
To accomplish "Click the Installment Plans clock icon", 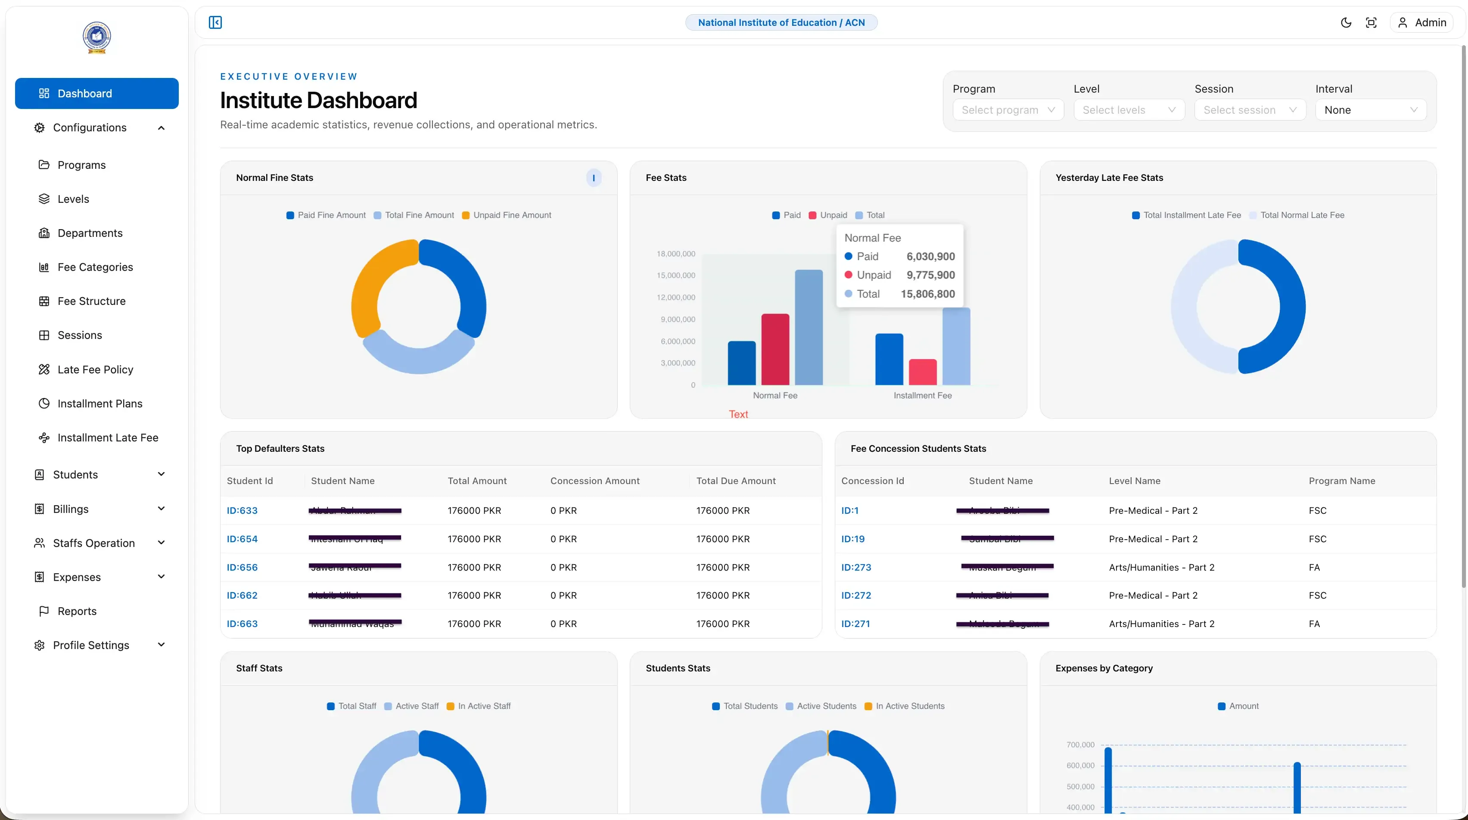I will (44, 404).
